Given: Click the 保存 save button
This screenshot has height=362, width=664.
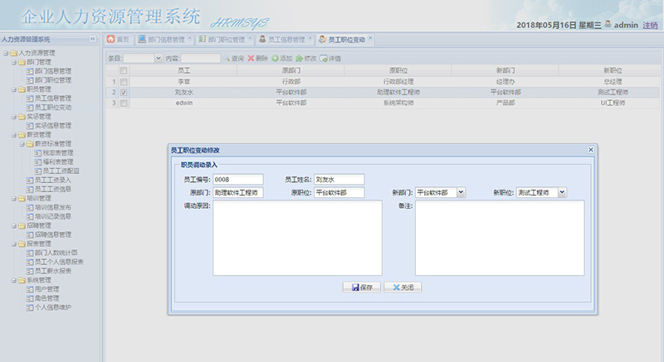Looking at the screenshot, I should pyautogui.click(x=361, y=287).
